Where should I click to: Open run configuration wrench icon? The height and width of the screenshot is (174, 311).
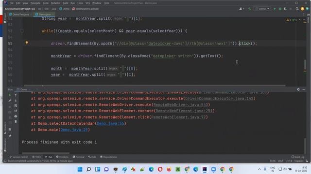pos(10,101)
